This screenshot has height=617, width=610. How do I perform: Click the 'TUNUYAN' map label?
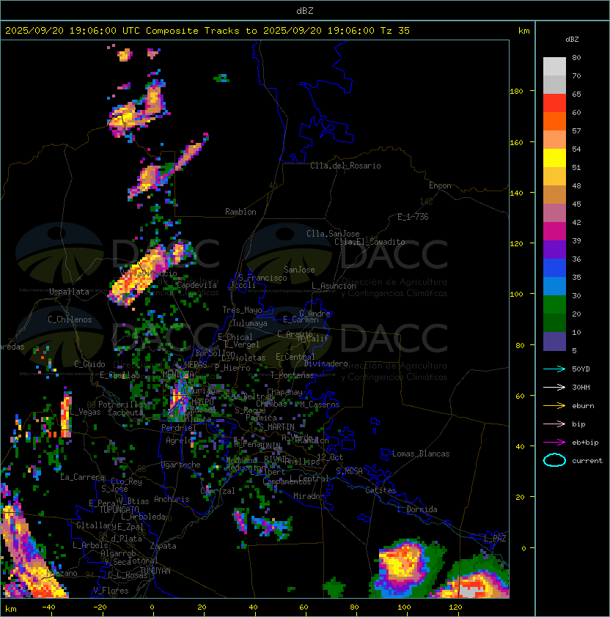(155, 571)
